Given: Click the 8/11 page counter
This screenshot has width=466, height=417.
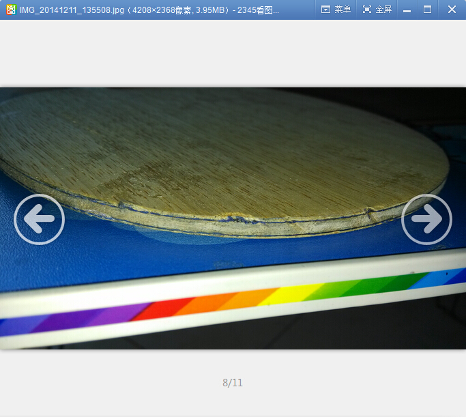Looking at the screenshot, I should pos(233,383).
